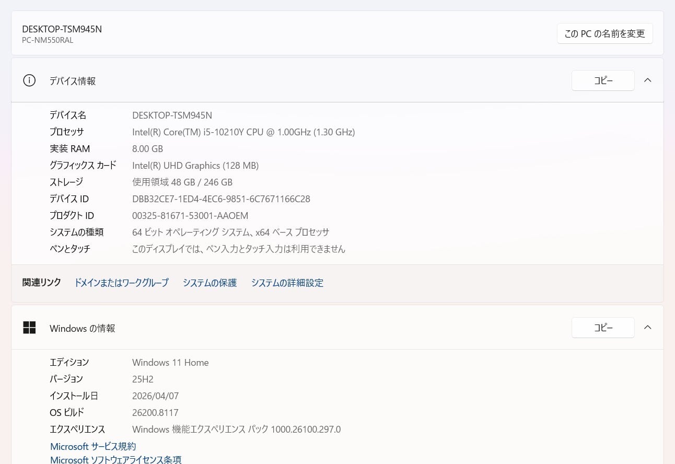The height and width of the screenshot is (464, 675).
Task: Click the device info circle icon
Action: [x=29, y=80]
